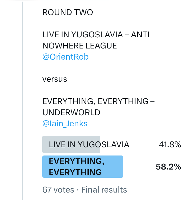The width and height of the screenshot is (190, 200).
Task: Click the 41.8% poll result figure
Action: (x=170, y=144)
